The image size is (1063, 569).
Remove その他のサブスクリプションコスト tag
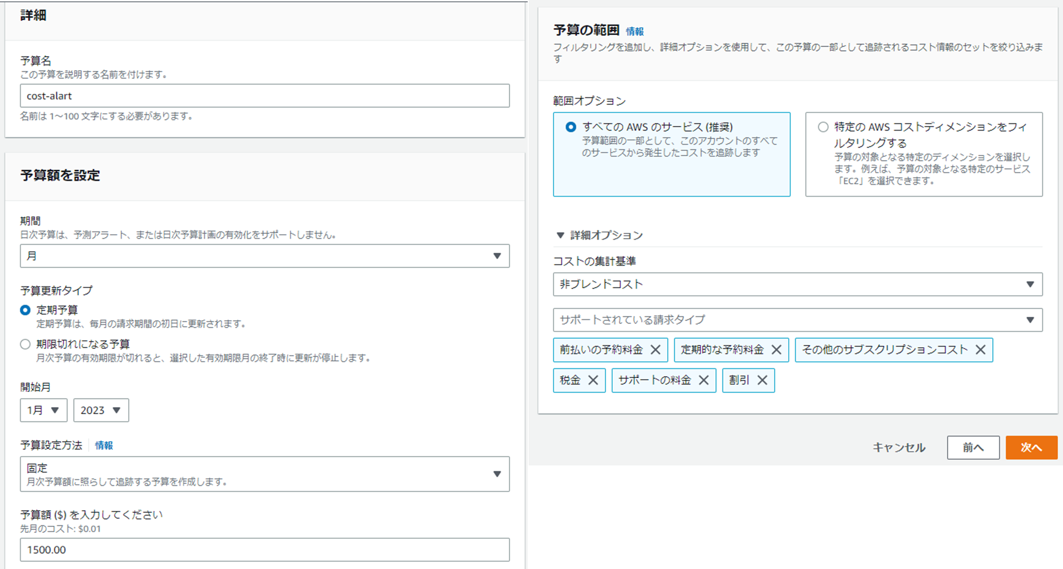[x=980, y=350]
